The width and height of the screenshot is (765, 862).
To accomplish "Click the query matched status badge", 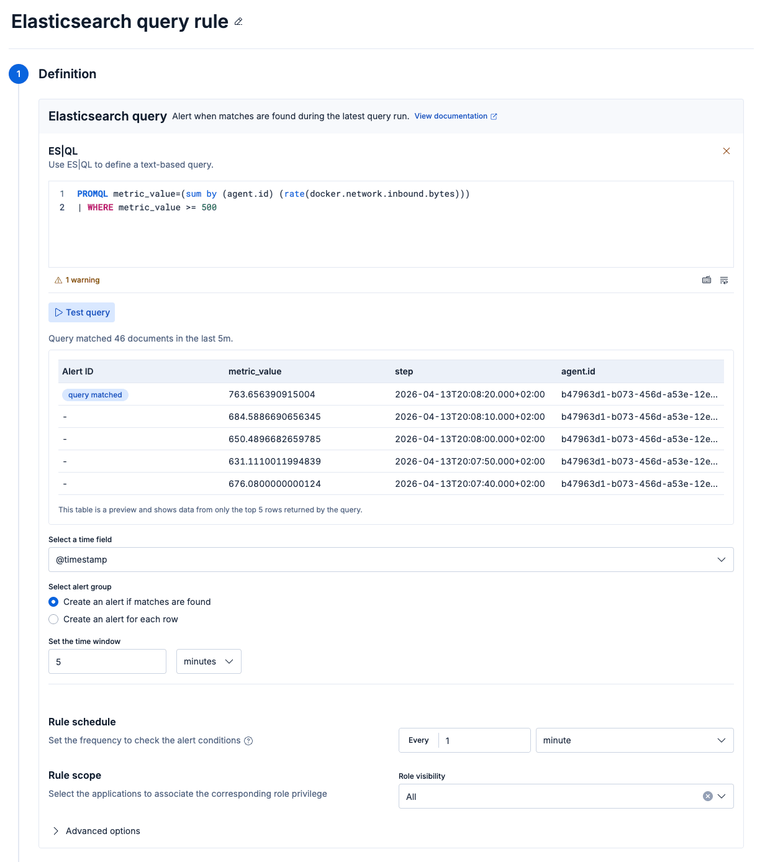I will point(94,394).
